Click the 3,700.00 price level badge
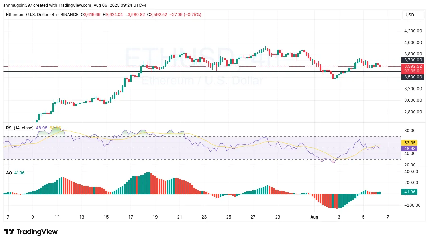 pos(413,60)
